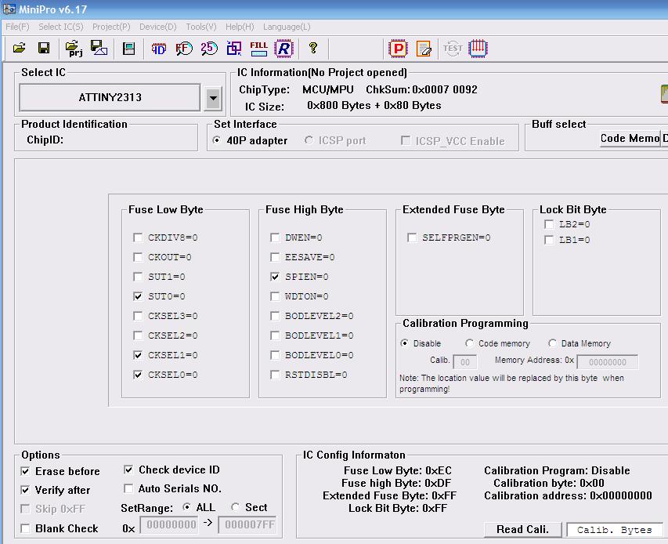668x544 pixels.
Task: Open the File(F) menu
Action: (x=17, y=27)
